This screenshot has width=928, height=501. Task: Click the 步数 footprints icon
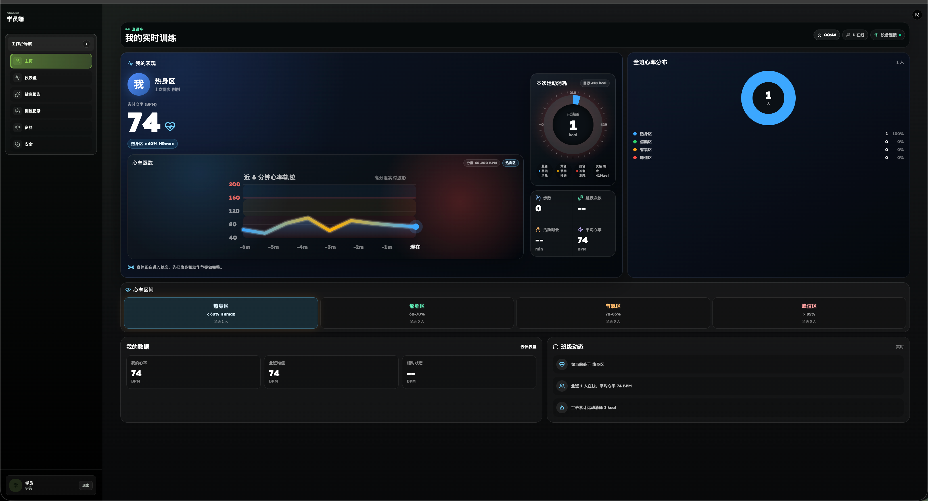click(x=538, y=198)
